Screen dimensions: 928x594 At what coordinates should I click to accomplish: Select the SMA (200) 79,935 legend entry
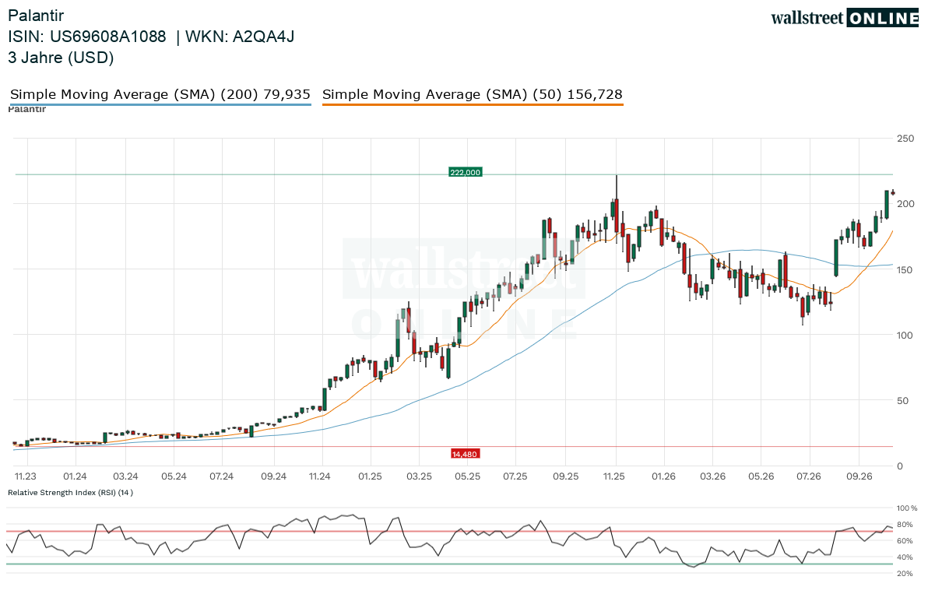click(160, 94)
